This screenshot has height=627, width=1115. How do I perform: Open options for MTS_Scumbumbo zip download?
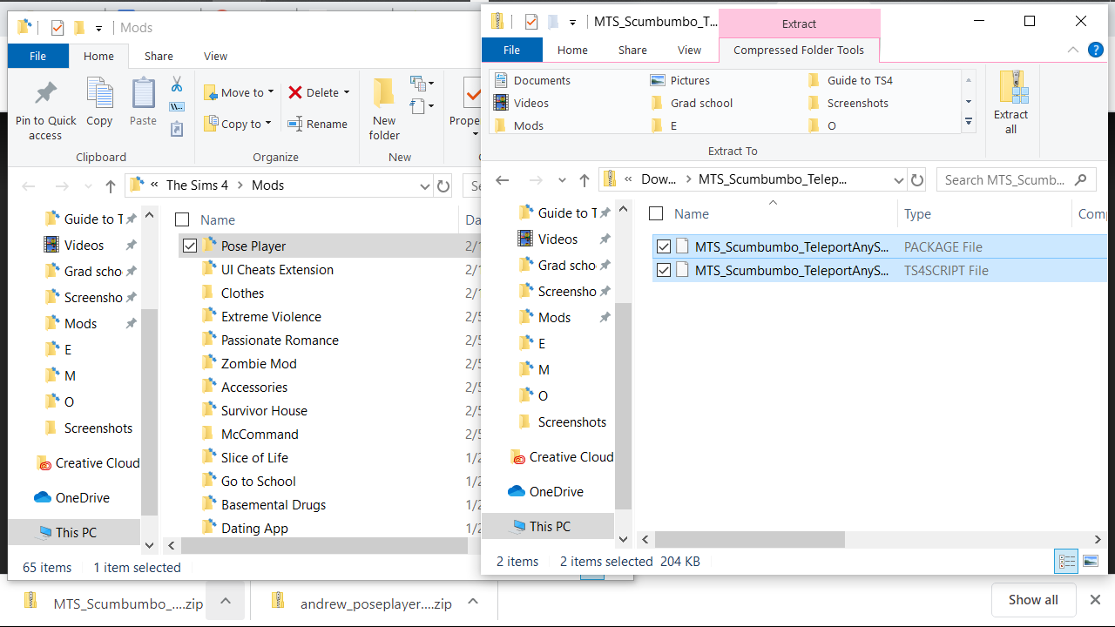[x=225, y=601]
